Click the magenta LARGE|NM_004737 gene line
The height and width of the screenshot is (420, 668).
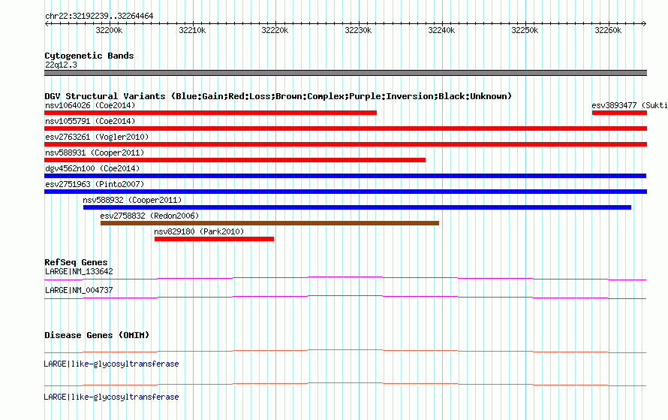345,298
